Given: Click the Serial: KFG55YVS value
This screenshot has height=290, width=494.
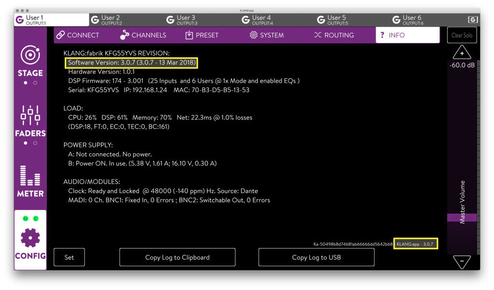Looking at the screenshot, I should coord(94,90).
